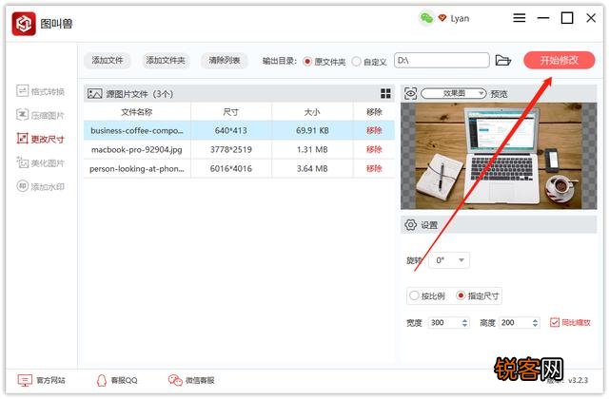Click the 添加文件 button
Image resolution: width=609 pixels, height=399 pixels.
coord(108,61)
